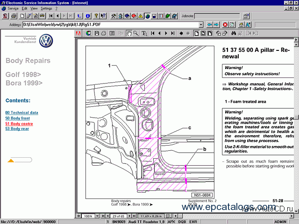Open the Service menu
Screen dimensions: 299x224
click(13, 8)
